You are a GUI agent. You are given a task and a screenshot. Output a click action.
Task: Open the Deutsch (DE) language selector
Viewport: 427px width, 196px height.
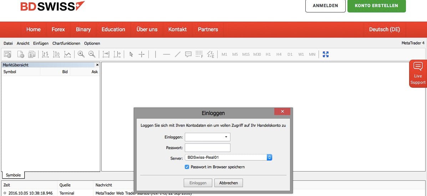pyautogui.click(x=385, y=29)
